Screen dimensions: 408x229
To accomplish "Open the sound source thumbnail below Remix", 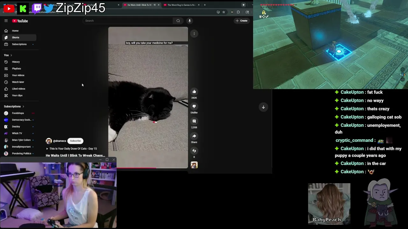I will (194, 165).
